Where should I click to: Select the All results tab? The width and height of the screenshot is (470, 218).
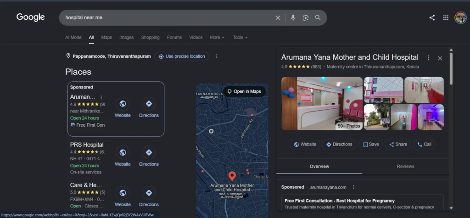pos(91,38)
